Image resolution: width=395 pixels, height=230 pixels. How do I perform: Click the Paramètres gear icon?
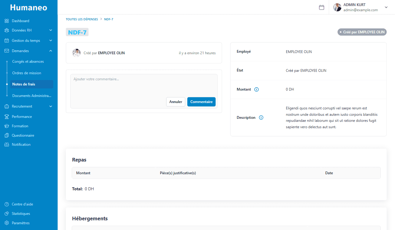click(7, 223)
